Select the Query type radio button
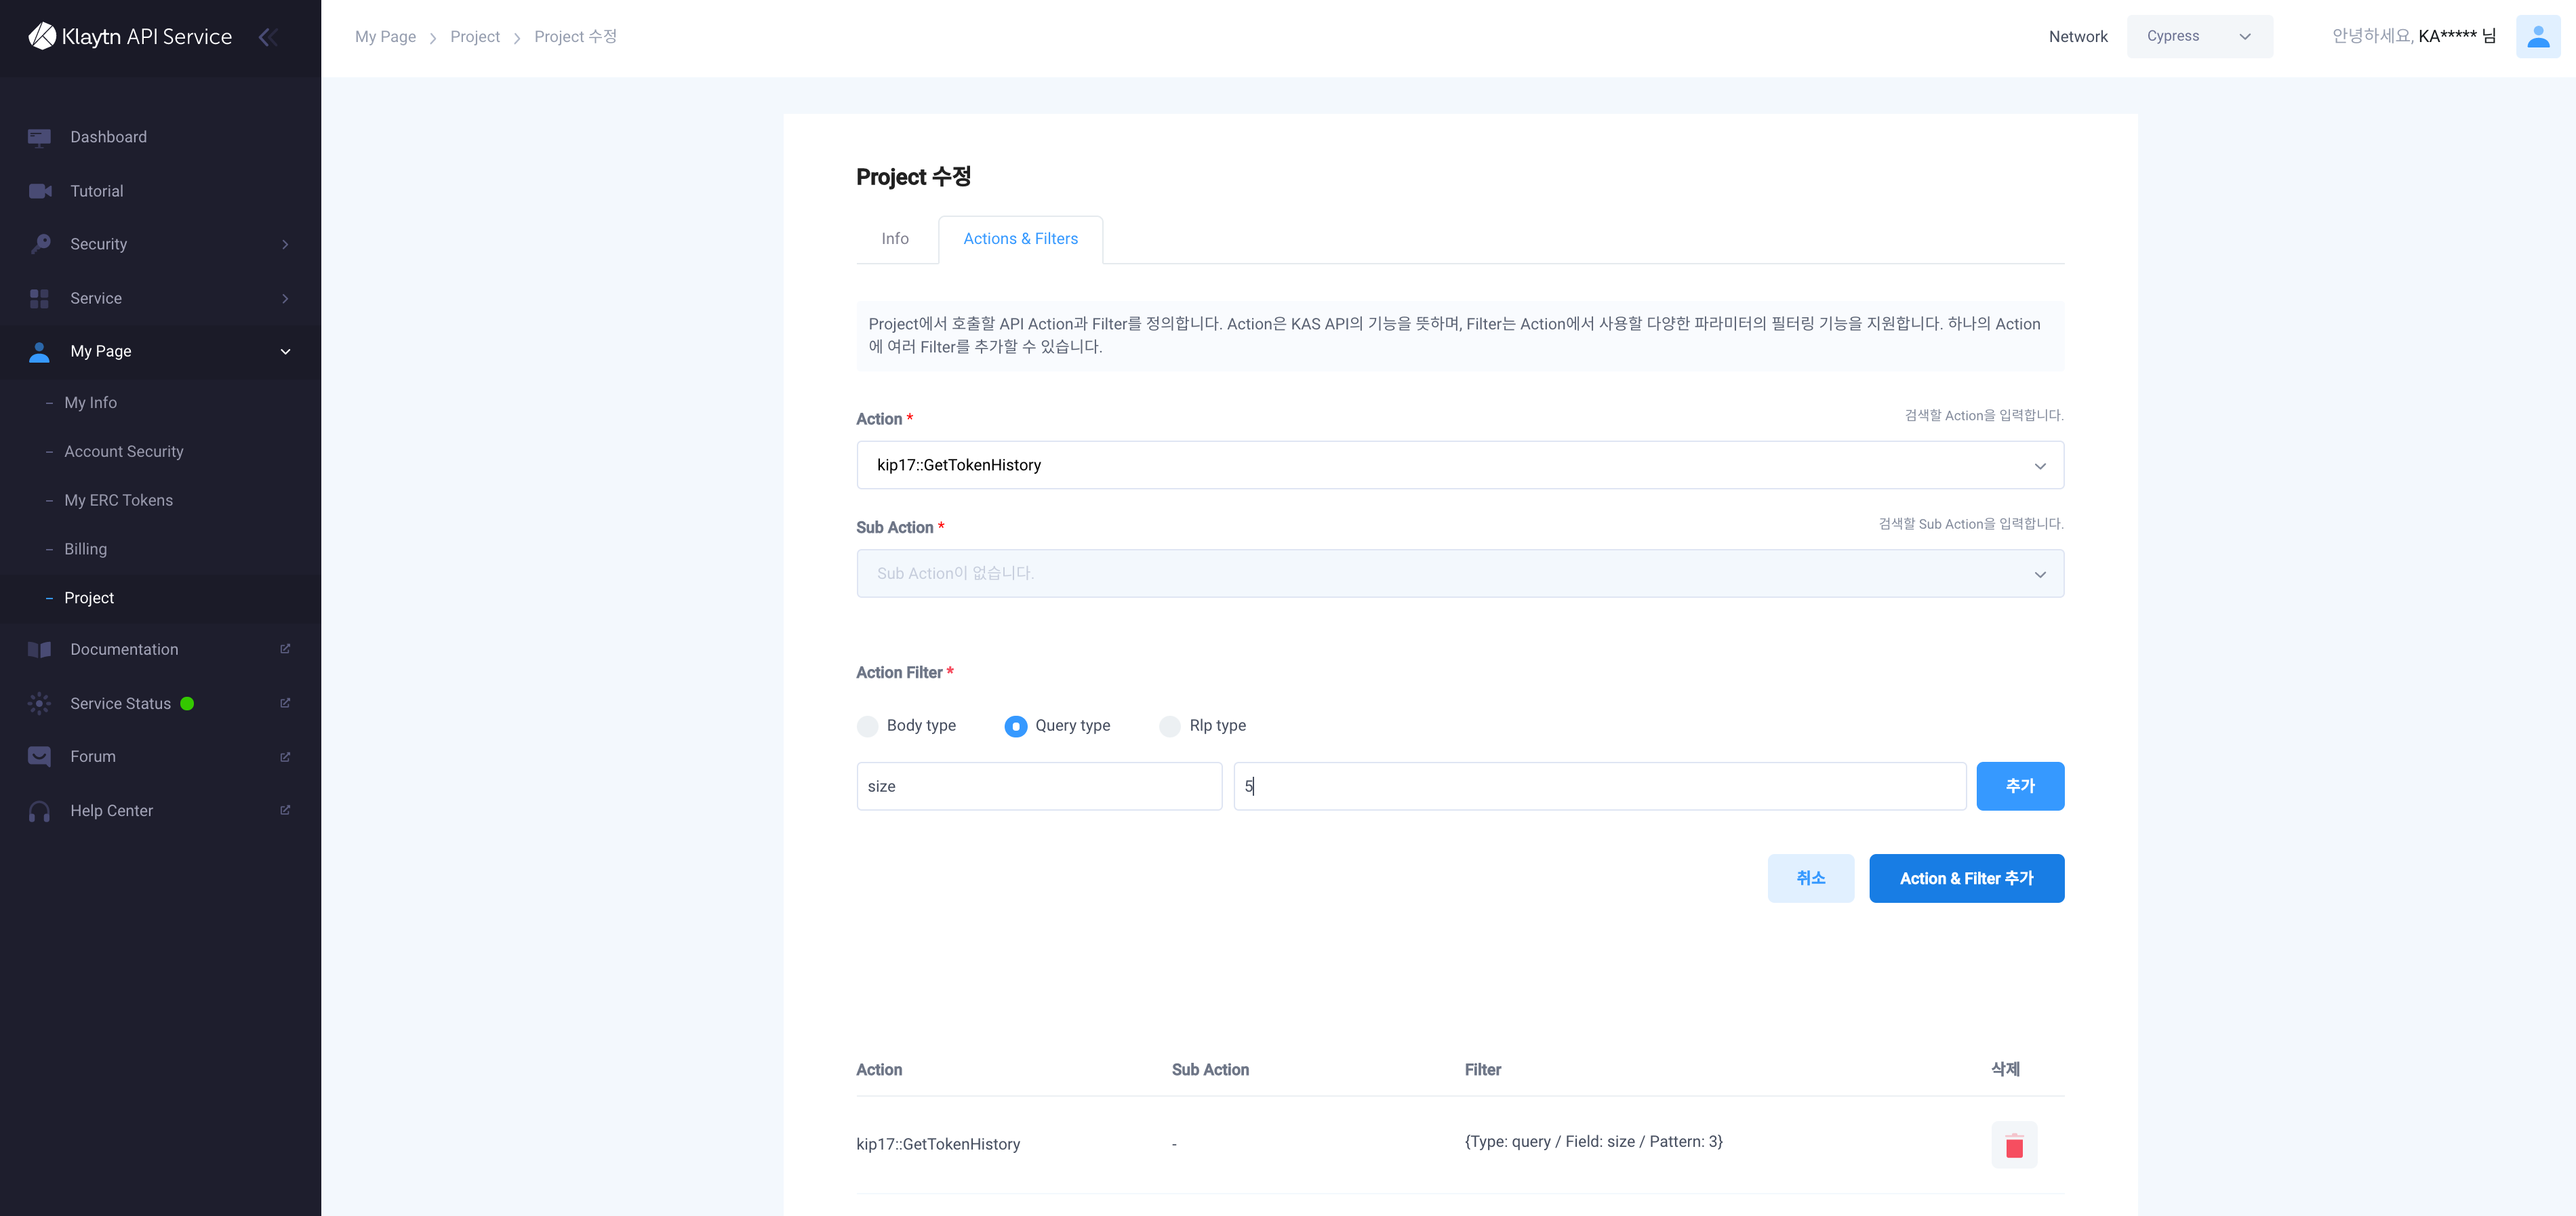Viewport: 2576px width, 1216px height. coord(1015,726)
